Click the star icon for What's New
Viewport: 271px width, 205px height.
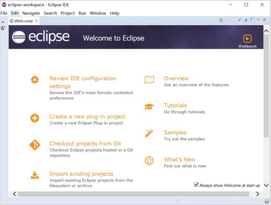tap(149, 161)
